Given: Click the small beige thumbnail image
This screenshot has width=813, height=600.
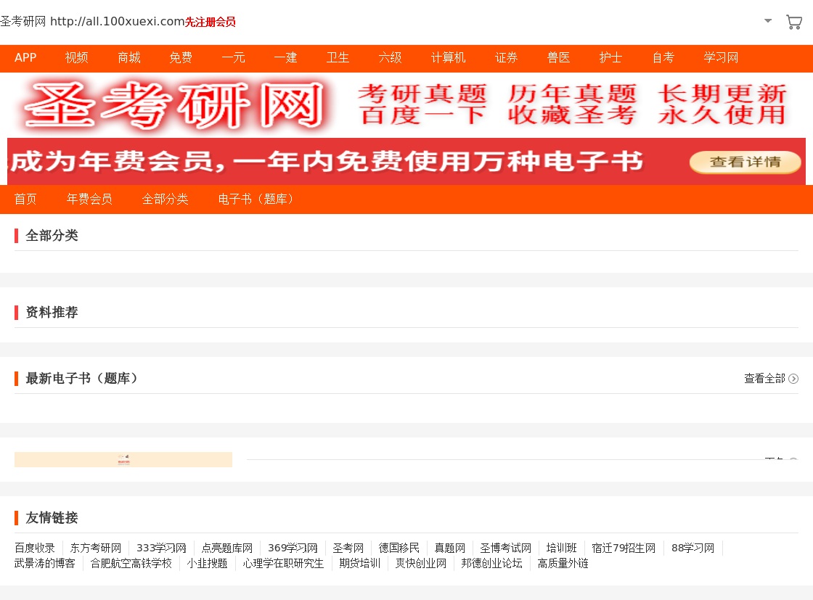Looking at the screenshot, I should [123, 459].
